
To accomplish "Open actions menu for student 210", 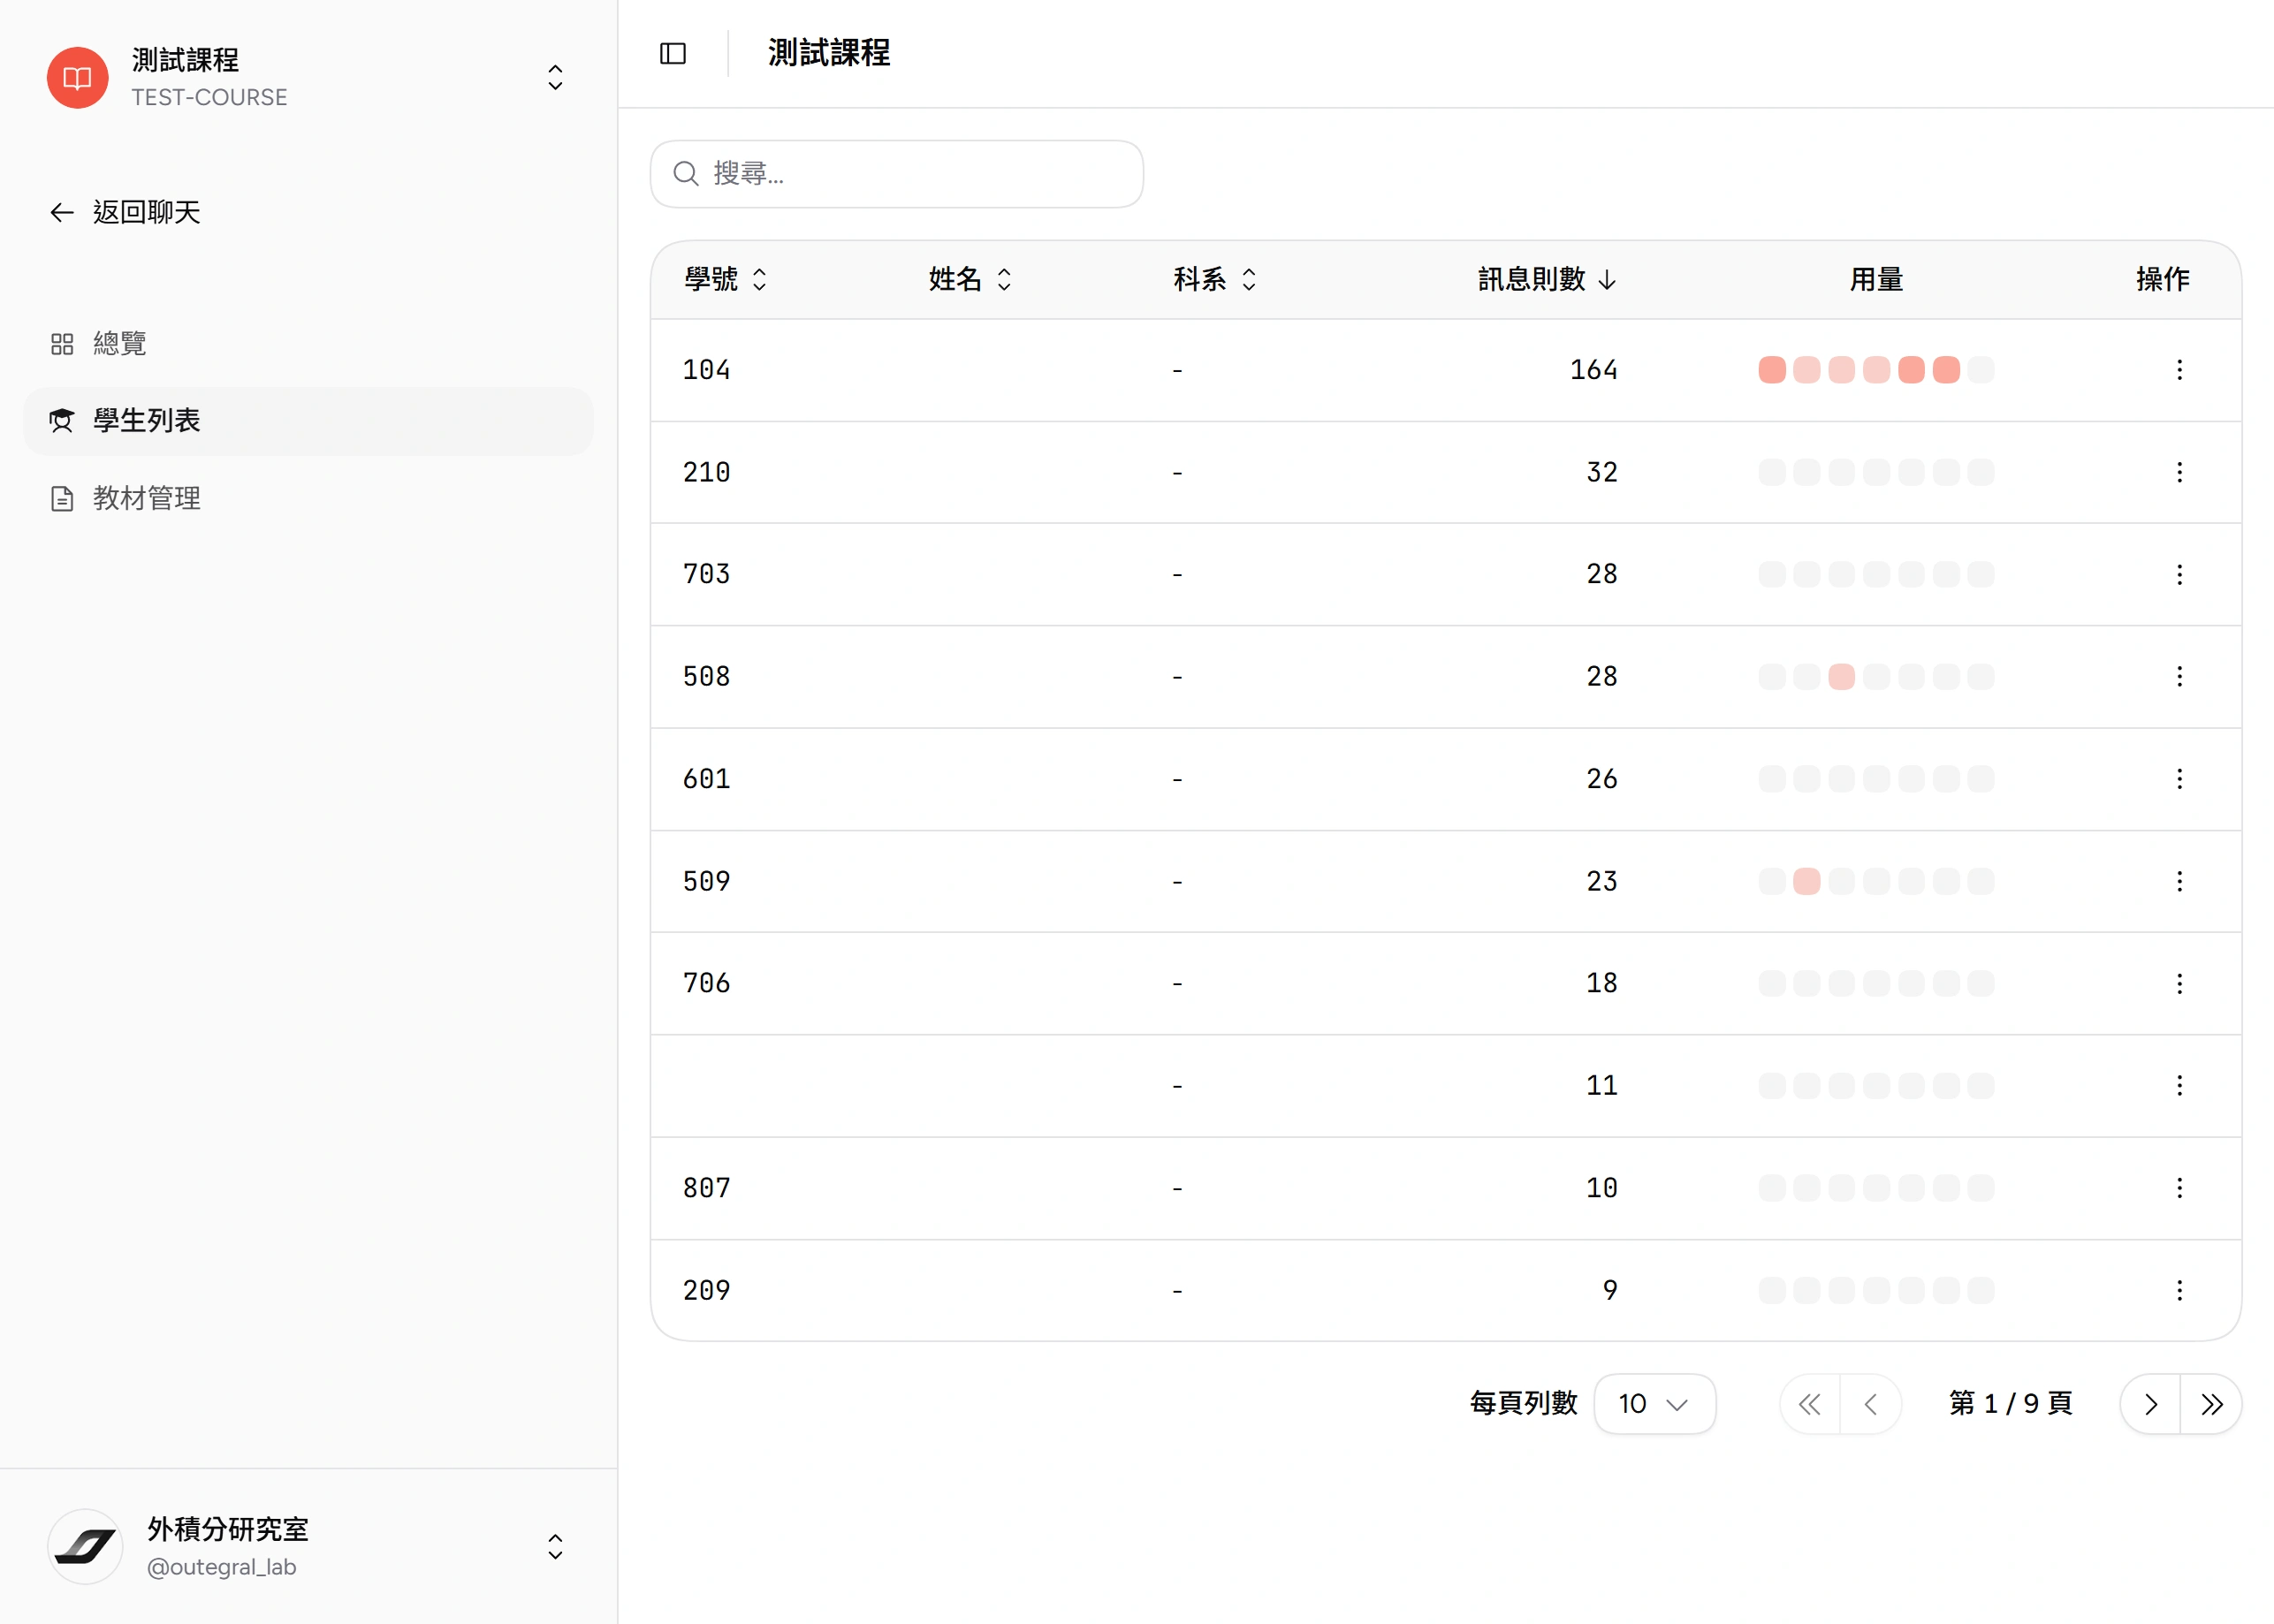I will [x=2179, y=472].
